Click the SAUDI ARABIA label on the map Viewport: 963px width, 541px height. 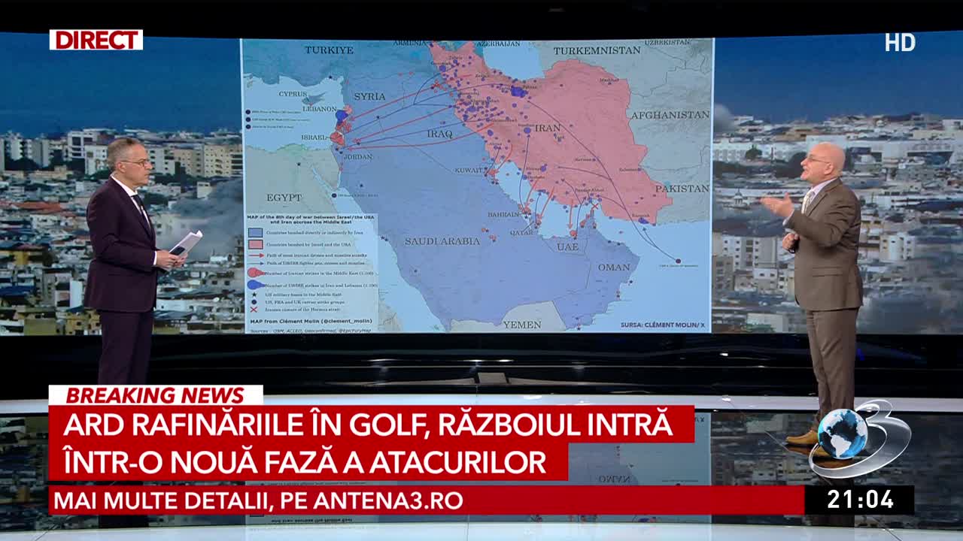(x=442, y=241)
